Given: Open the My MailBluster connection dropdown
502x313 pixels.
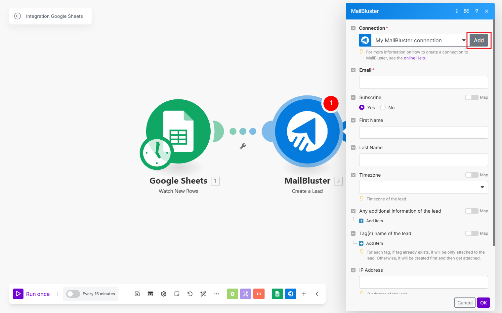Looking at the screenshot, I should pos(418,41).
